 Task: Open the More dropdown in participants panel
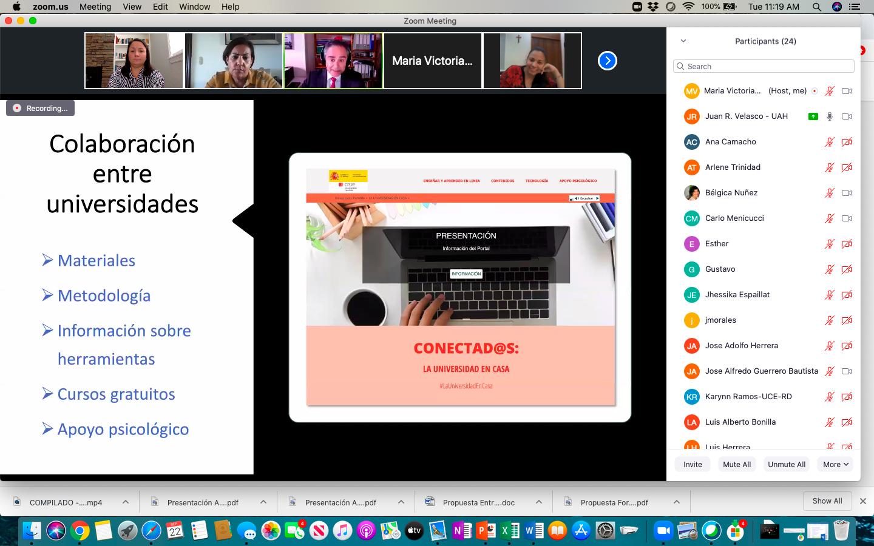pos(835,464)
